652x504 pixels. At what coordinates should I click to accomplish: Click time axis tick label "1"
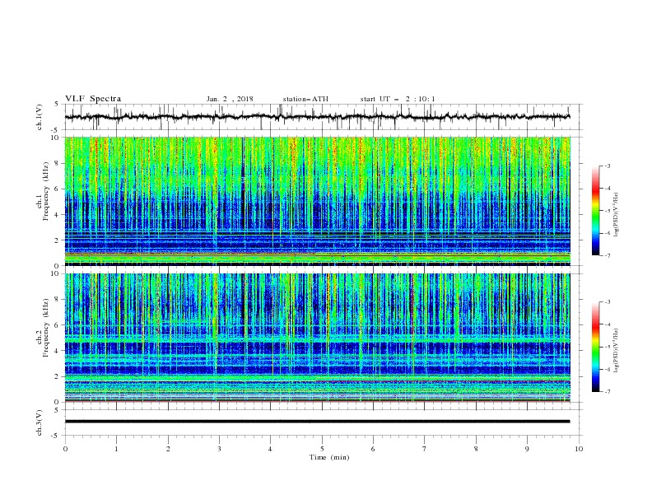(116, 449)
